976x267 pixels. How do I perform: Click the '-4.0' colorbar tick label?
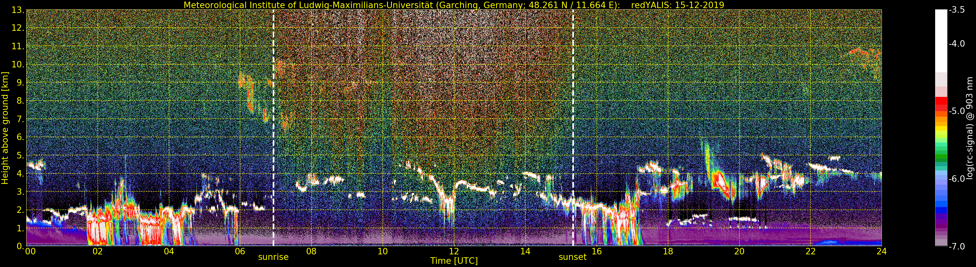957,44
